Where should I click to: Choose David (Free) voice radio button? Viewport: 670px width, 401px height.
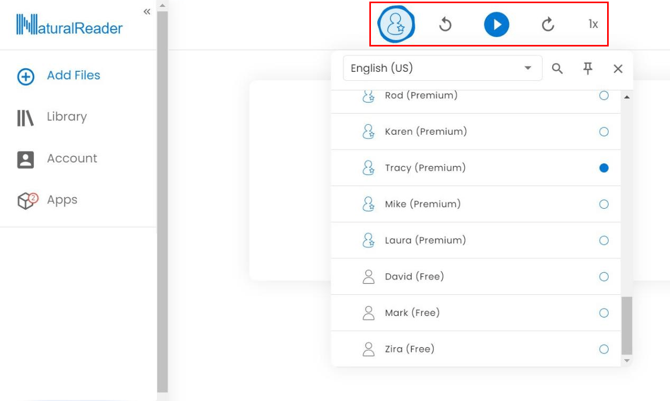pos(604,276)
